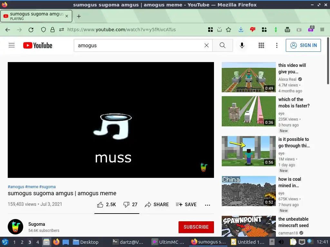Click the green arrows extension icon

point(276,30)
